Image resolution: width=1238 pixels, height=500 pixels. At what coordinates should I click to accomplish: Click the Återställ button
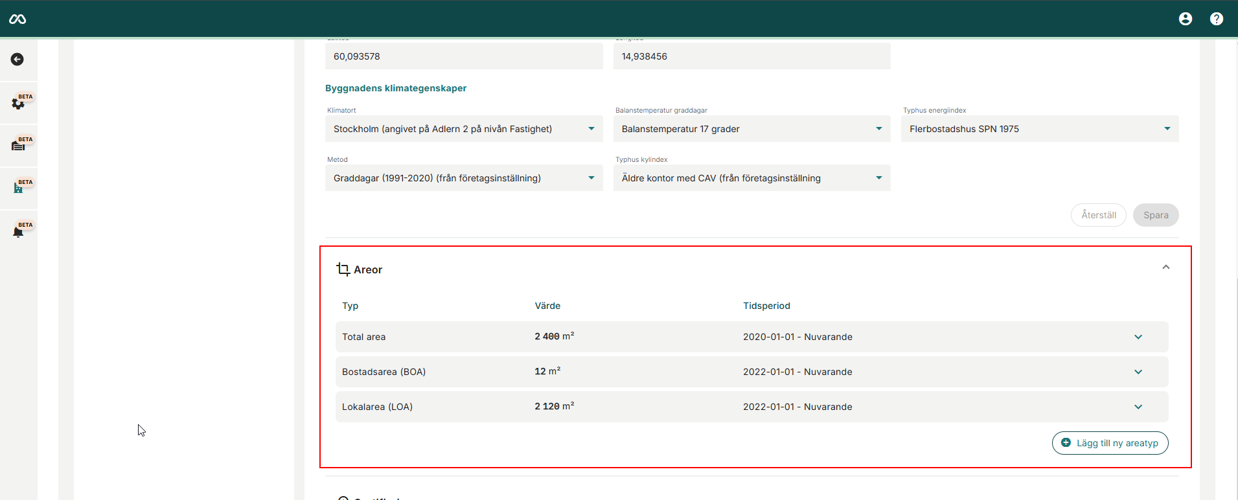(1098, 215)
